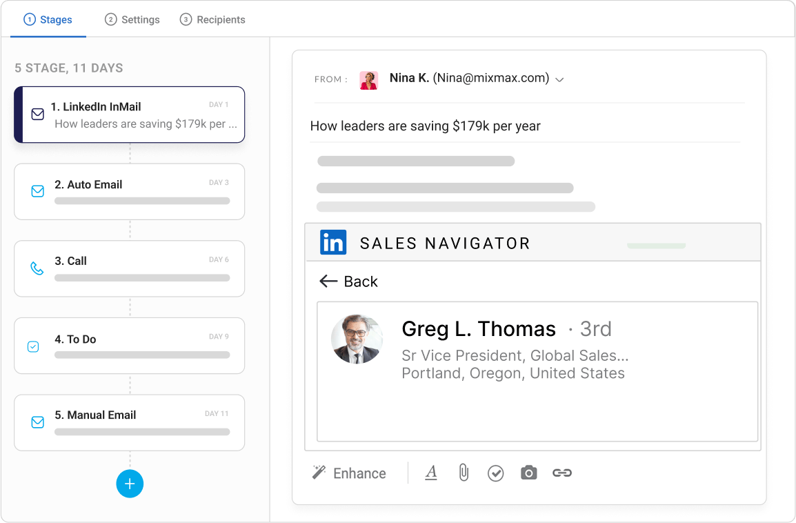Click the Enhance magic wand button
The width and height of the screenshot is (796, 523).
349,473
